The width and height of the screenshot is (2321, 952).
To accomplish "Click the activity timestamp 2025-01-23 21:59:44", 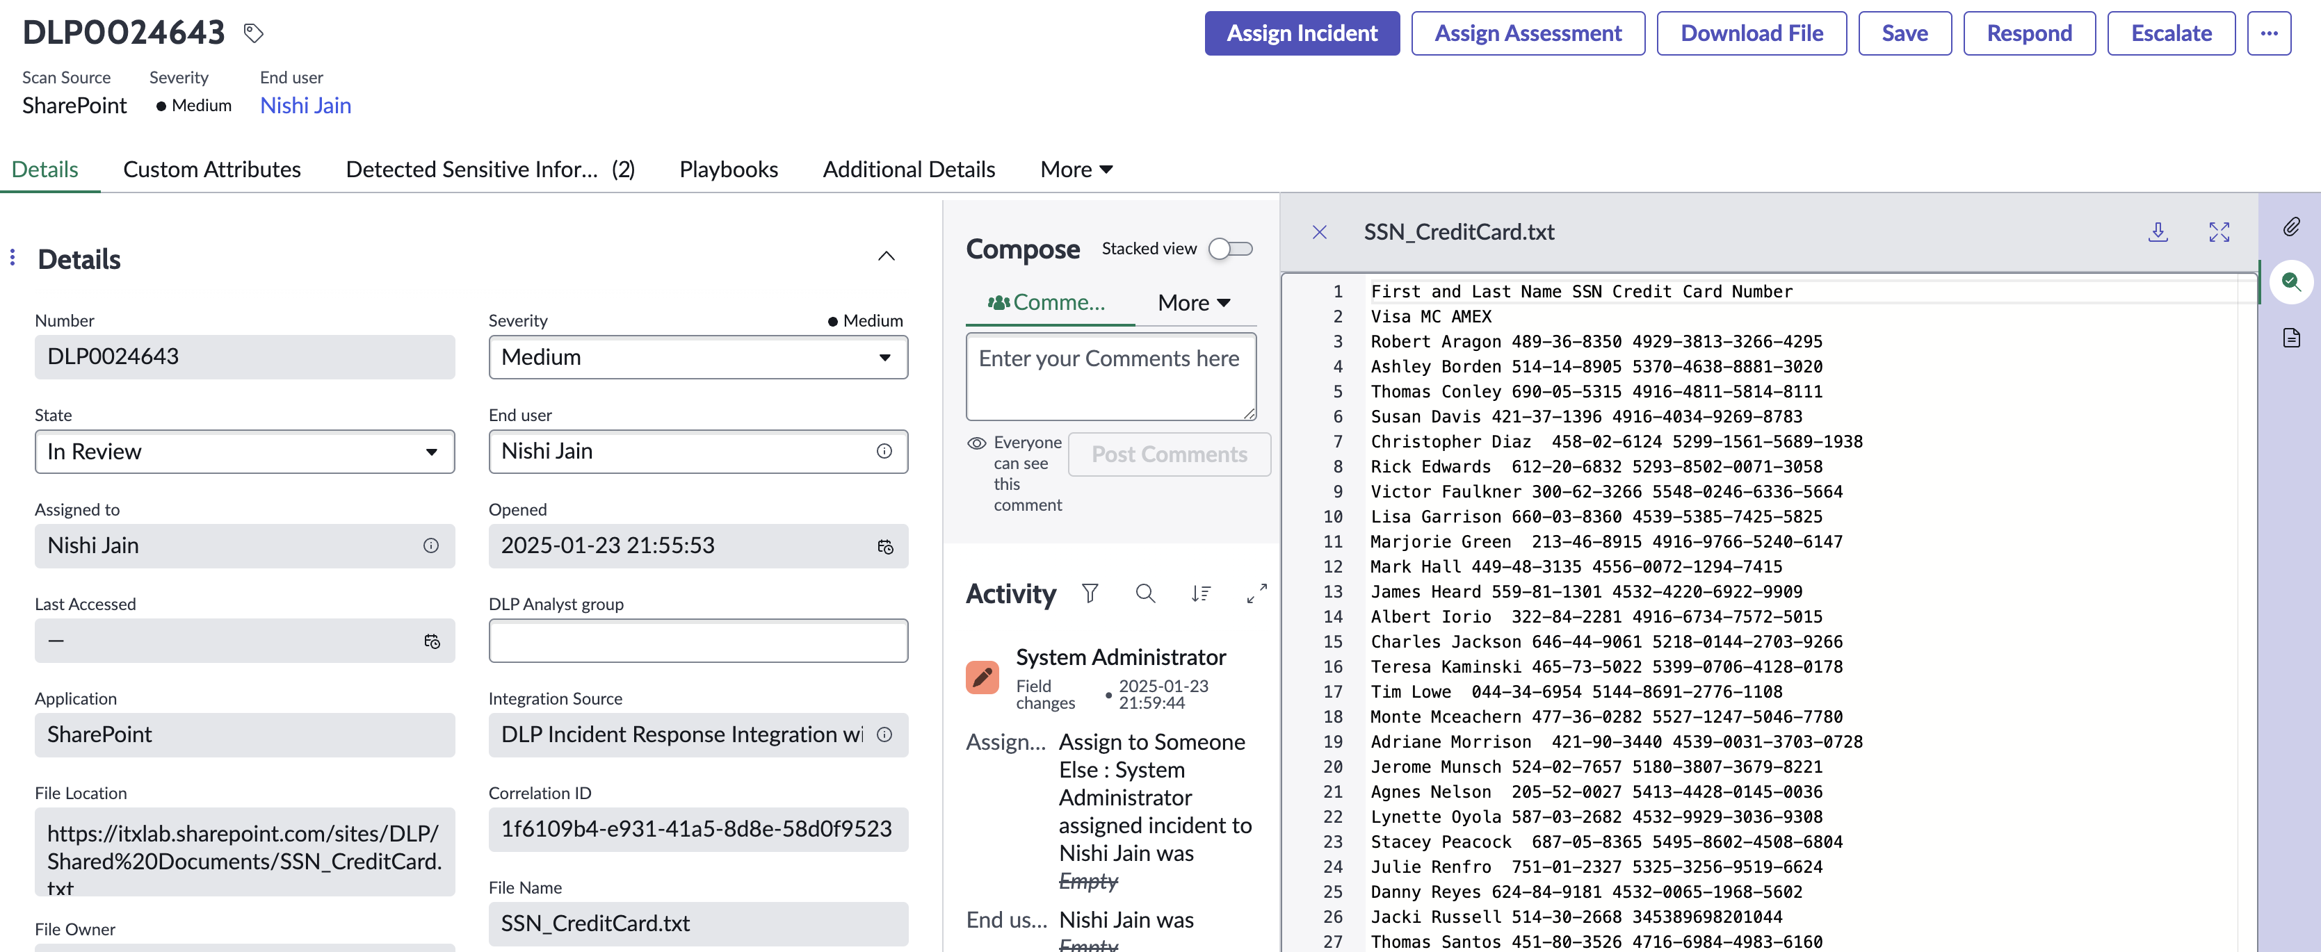I will [x=1163, y=694].
